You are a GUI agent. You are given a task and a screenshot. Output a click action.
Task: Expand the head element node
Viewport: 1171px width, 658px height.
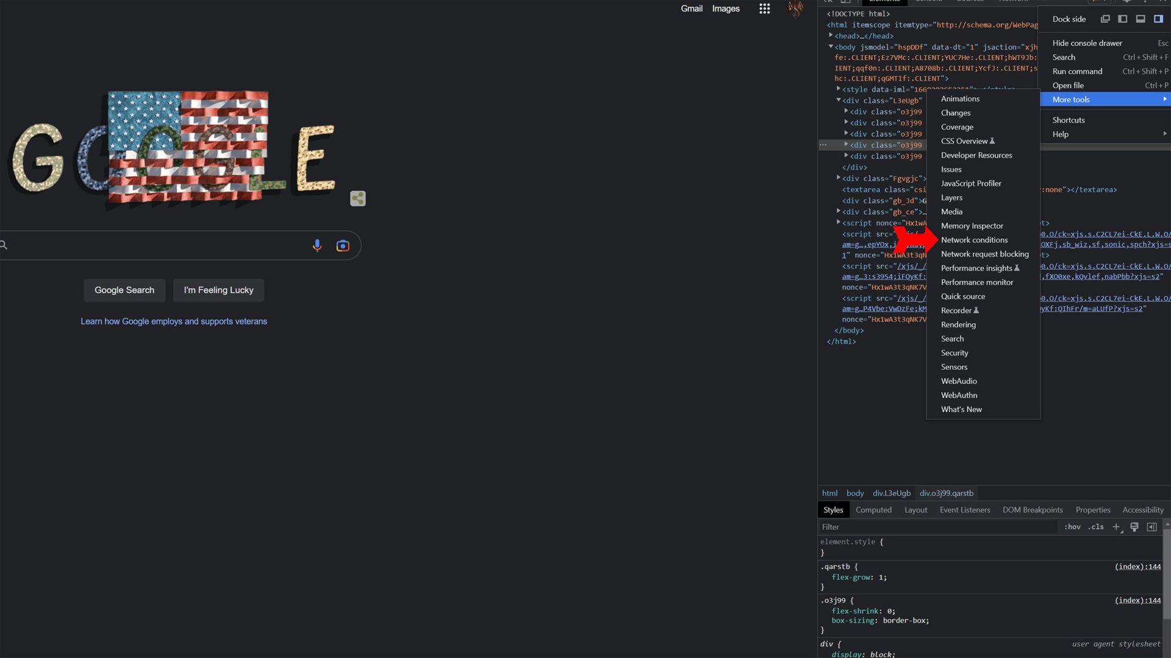click(x=831, y=36)
